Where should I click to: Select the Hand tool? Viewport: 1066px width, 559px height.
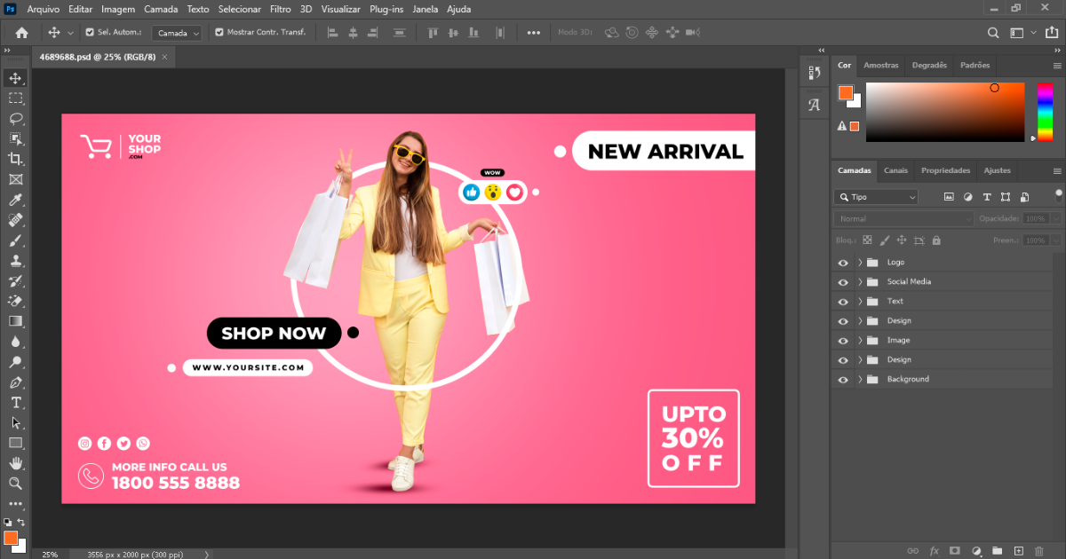tap(15, 463)
